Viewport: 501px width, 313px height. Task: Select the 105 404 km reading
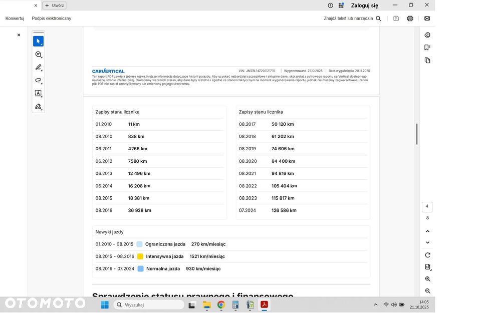(284, 186)
